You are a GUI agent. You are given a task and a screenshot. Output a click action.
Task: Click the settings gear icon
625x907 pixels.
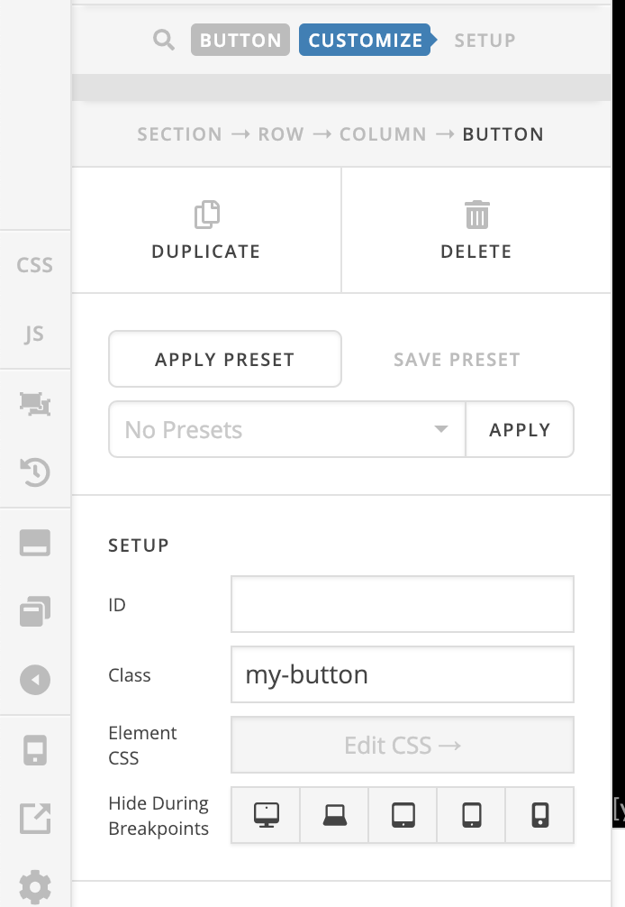pyautogui.click(x=34, y=886)
